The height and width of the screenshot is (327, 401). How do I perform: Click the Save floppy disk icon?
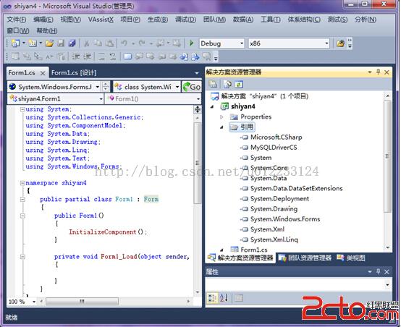point(61,43)
